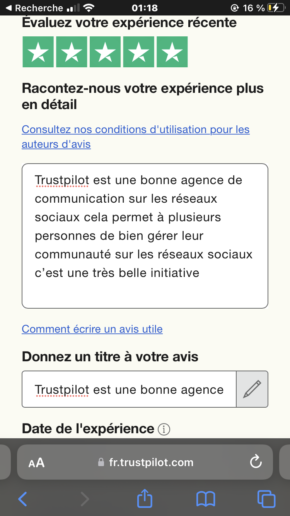The height and width of the screenshot is (516, 290).
Task: Select the third rating star
Action: (x=105, y=52)
